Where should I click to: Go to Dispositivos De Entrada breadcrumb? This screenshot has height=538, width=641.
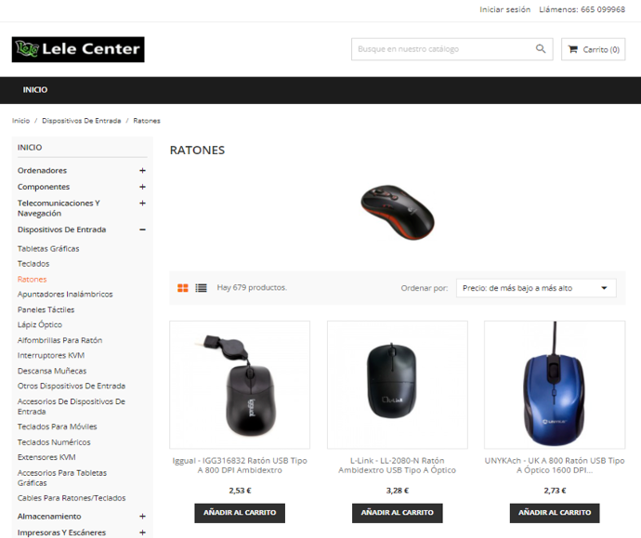(82, 121)
